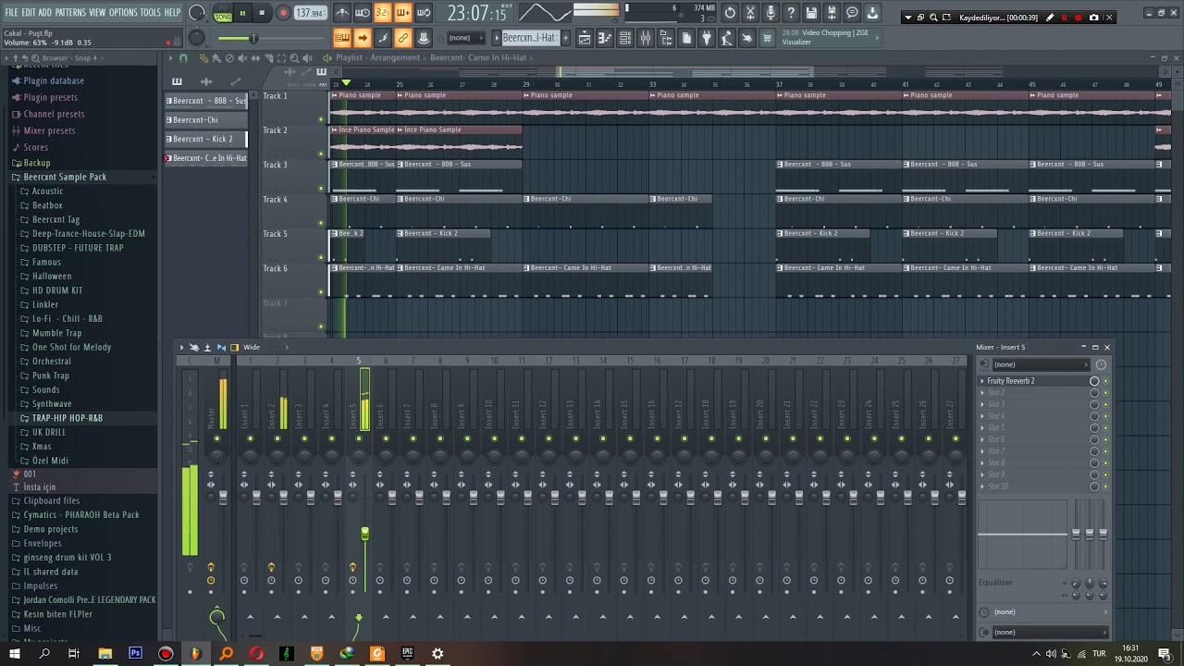The image size is (1184, 666).
Task: Arm the record button in transport
Action: point(283,13)
